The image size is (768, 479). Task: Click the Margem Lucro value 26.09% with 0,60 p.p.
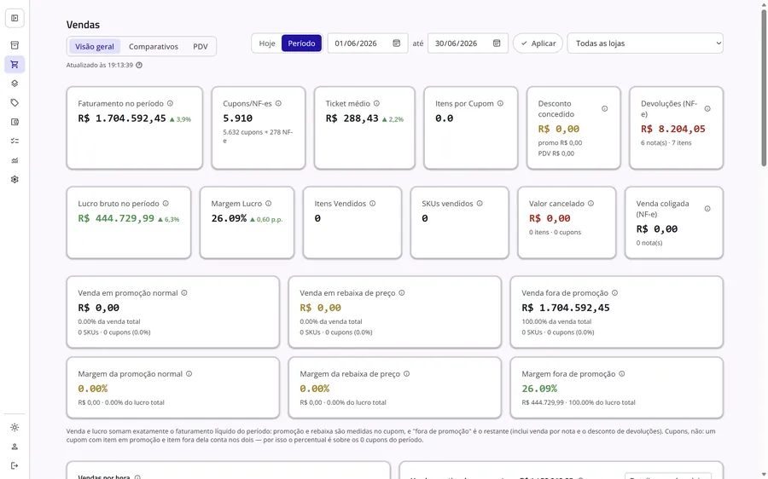pyautogui.click(x=247, y=219)
